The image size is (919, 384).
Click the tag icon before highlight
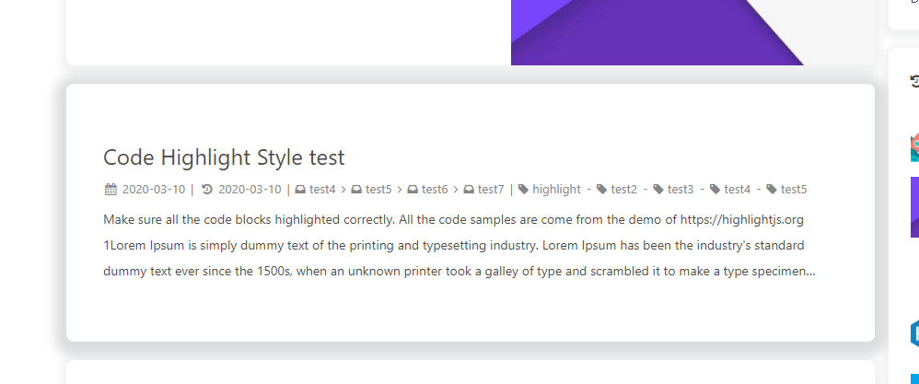click(x=524, y=190)
